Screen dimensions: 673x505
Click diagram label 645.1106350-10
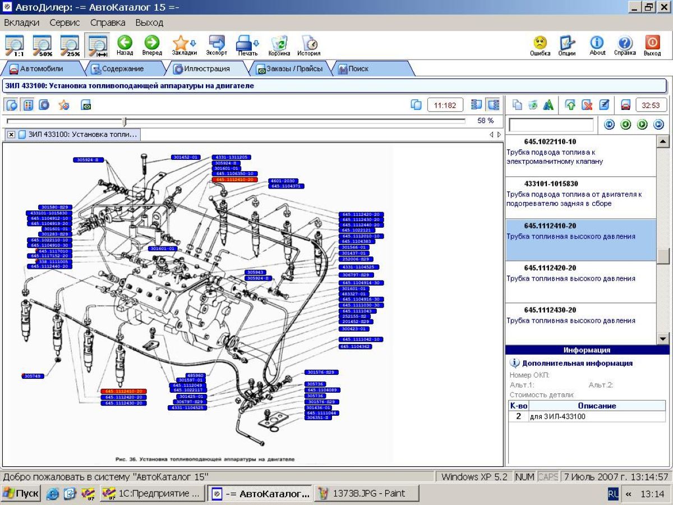(235, 174)
